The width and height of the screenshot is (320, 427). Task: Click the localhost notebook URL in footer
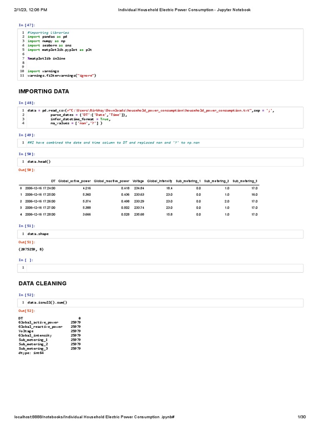point(94,417)
